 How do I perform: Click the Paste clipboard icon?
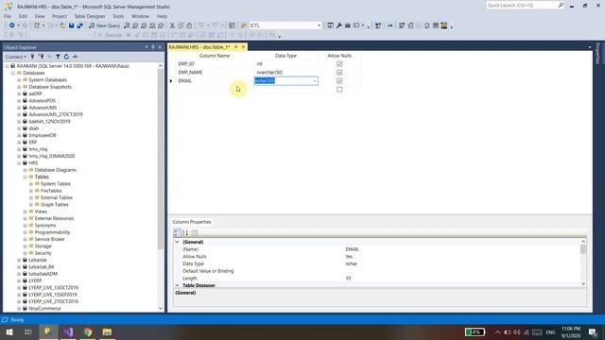tap(189, 25)
